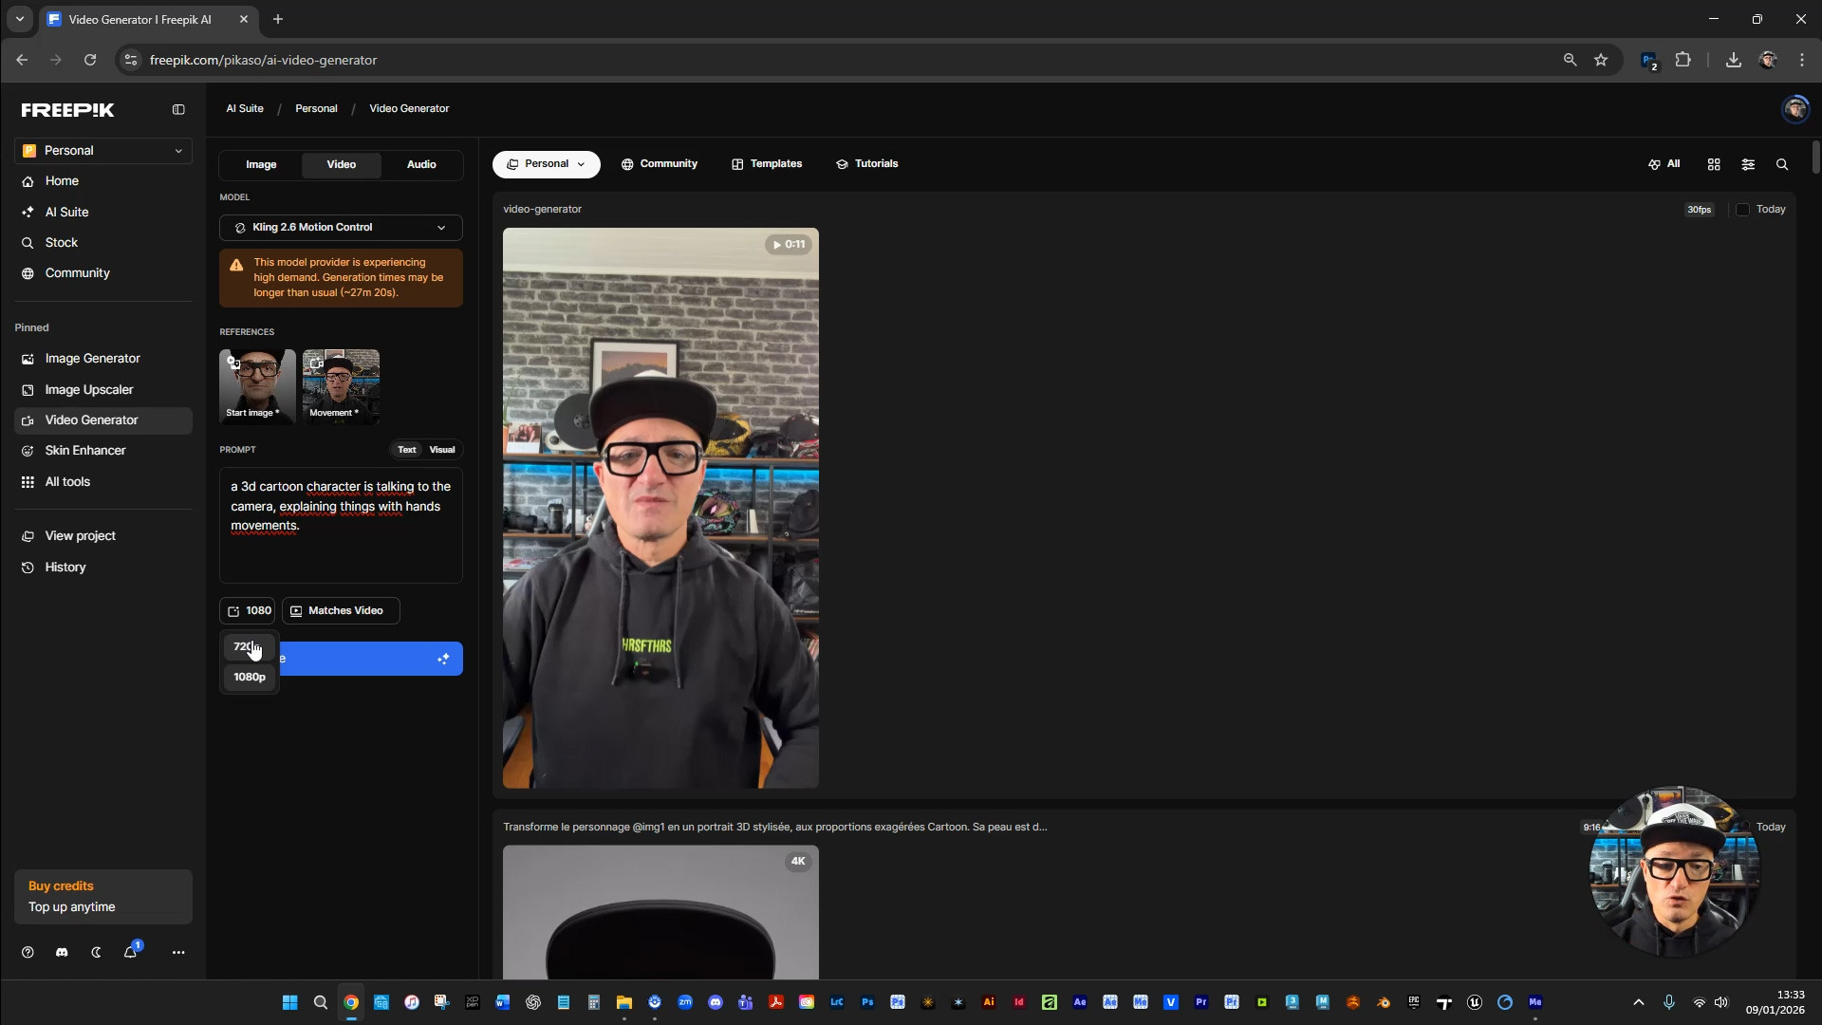
Task: Toggle dark mode moon icon
Action: (x=96, y=952)
